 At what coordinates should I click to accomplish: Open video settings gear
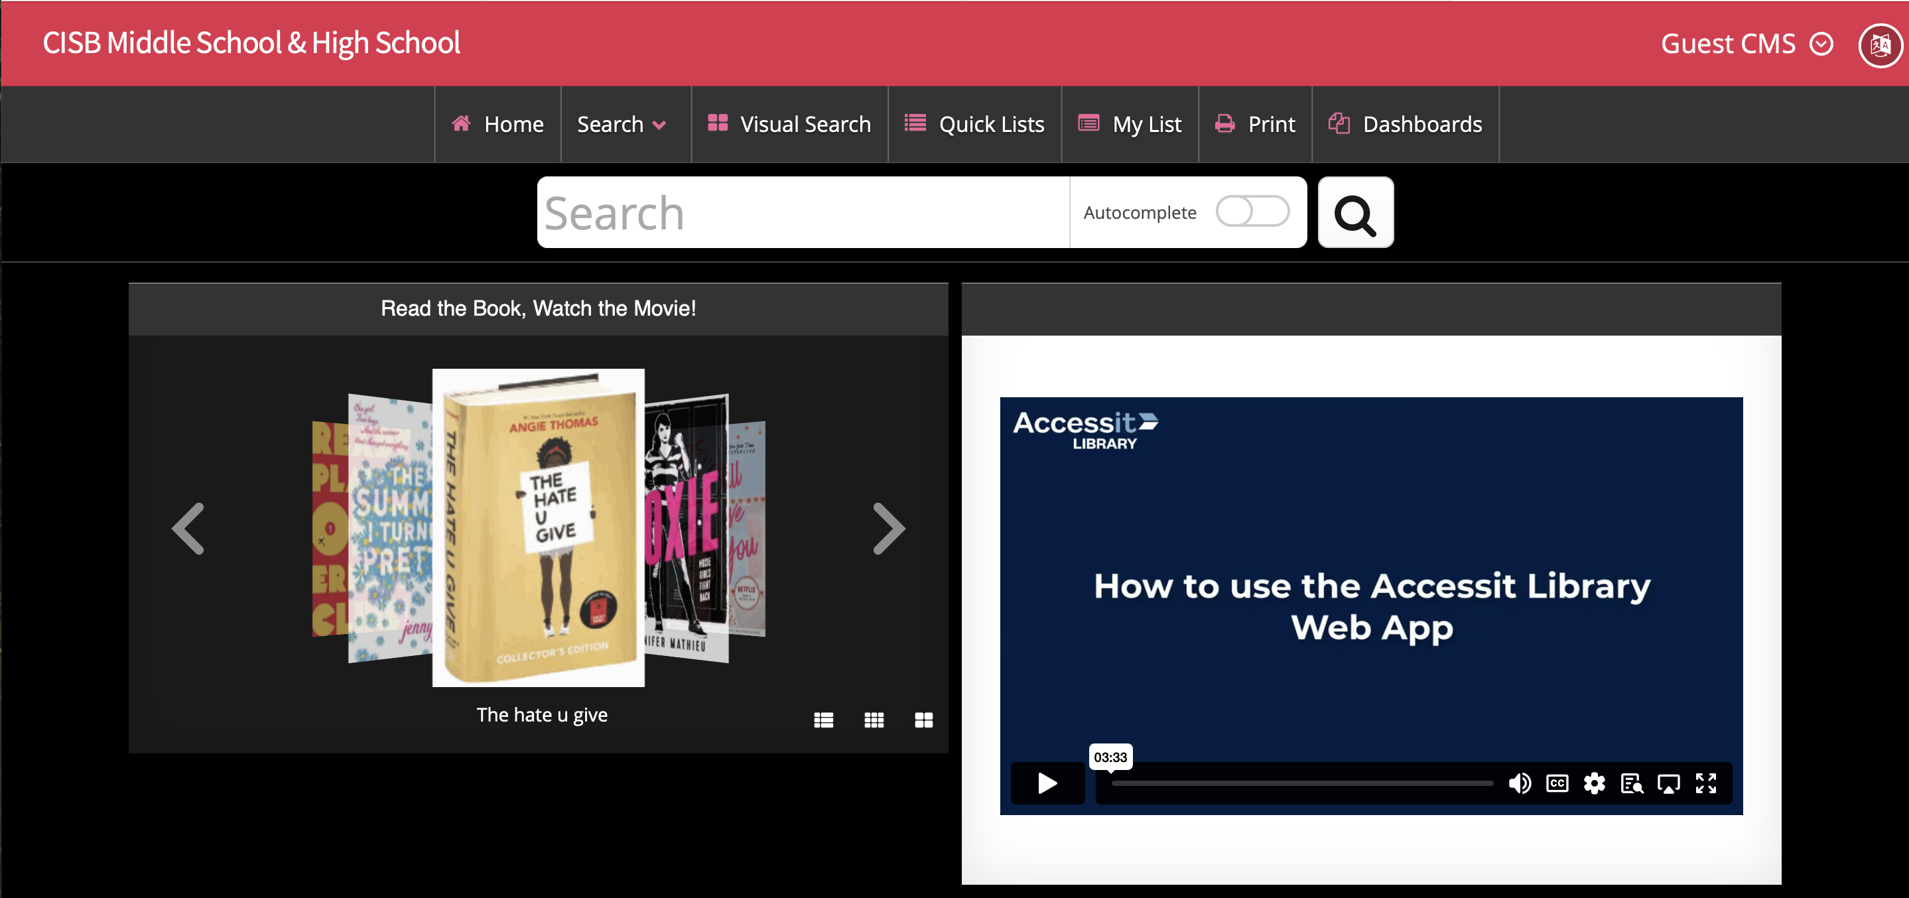point(1594,783)
